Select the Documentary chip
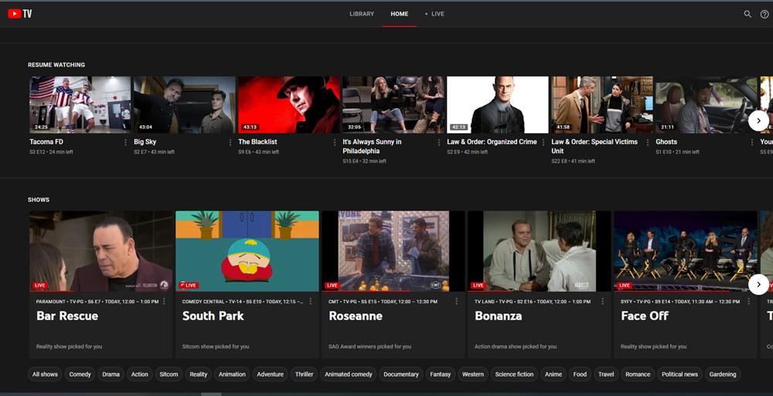Screen dimensions: 773x396 click(x=400, y=374)
